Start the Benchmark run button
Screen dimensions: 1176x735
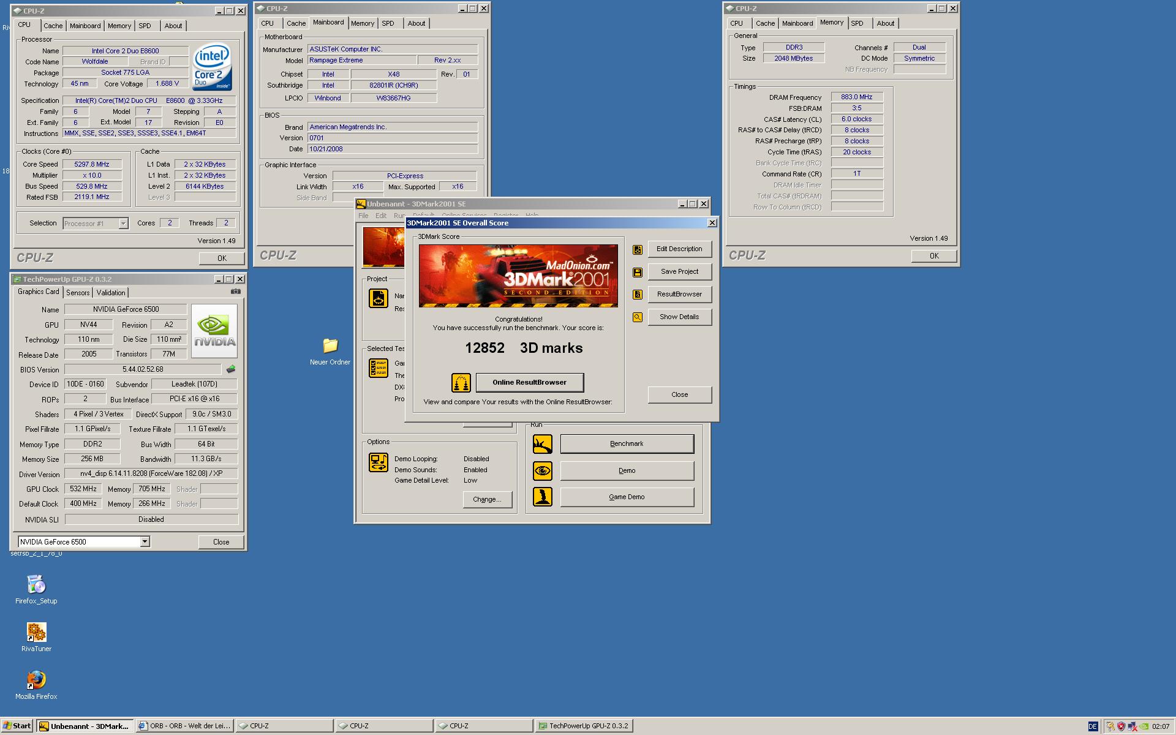[x=627, y=444]
